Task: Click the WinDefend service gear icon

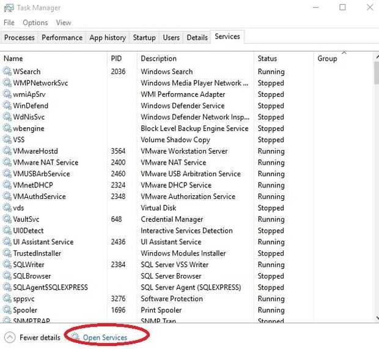Action: (7, 106)
